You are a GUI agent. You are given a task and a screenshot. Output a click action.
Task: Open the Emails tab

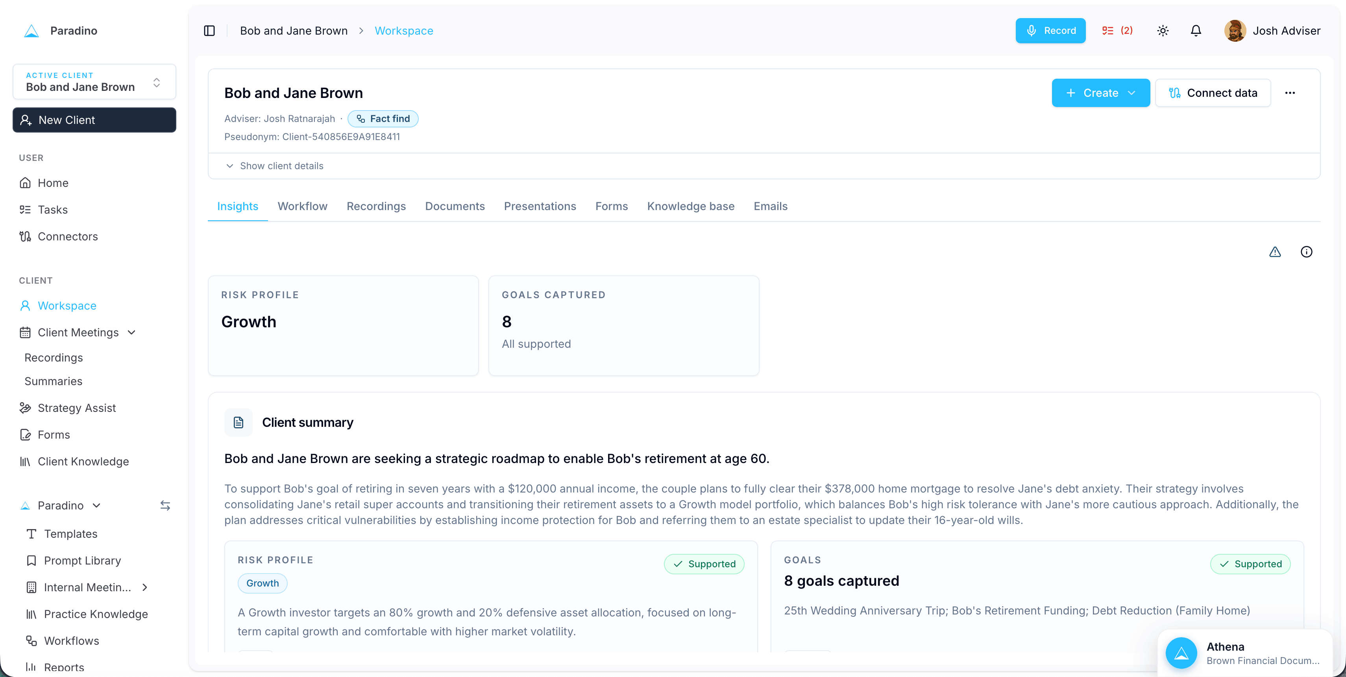click(770, 207)
